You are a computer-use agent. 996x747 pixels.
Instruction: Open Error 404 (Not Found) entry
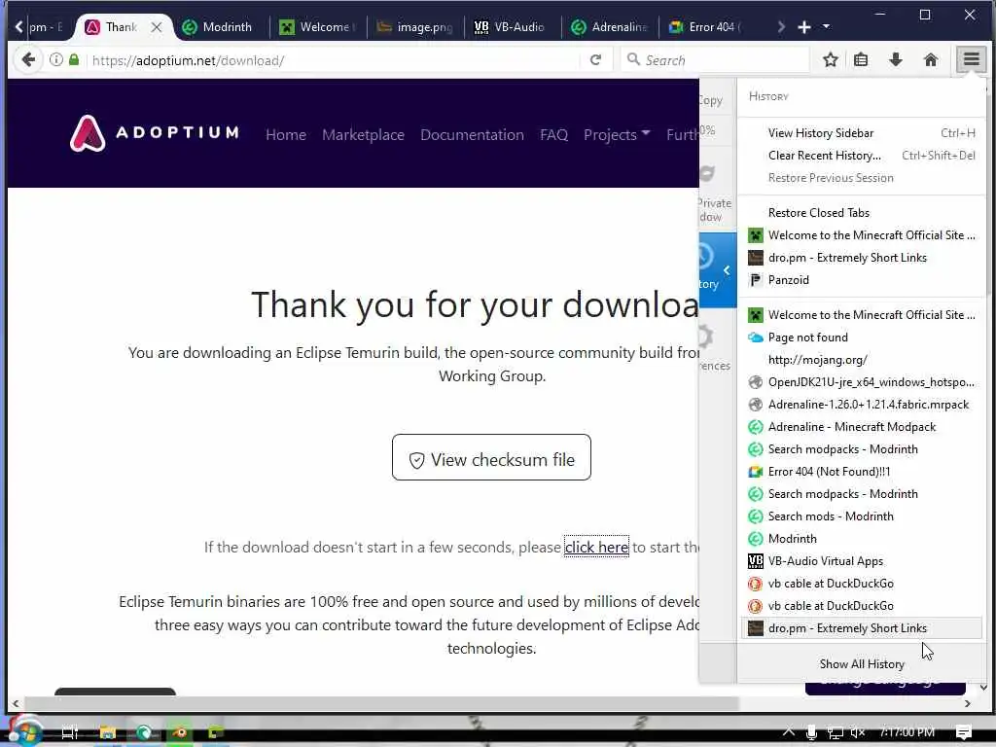click(862, 472)
